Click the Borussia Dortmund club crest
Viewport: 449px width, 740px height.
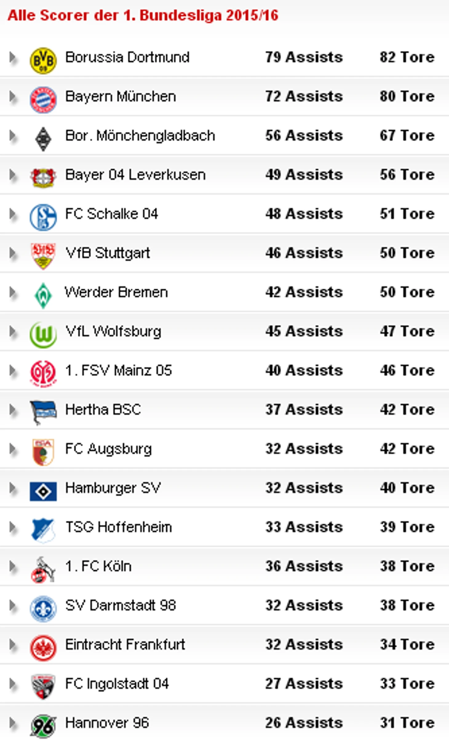(x=43, y=60)
